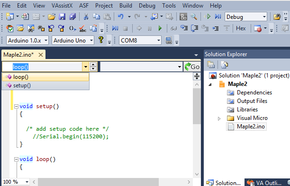
Task: Open the Tools menu
Action: (x=169, y=6)
